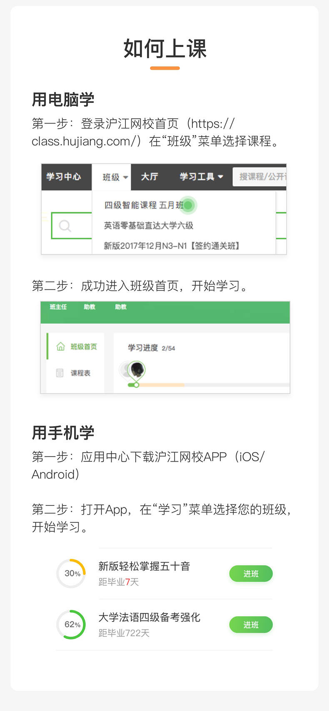Click the green highlight dot on 四级智能课程
Image resolution: width=329 pixels, height=711 pixels.
coord(188,205)
